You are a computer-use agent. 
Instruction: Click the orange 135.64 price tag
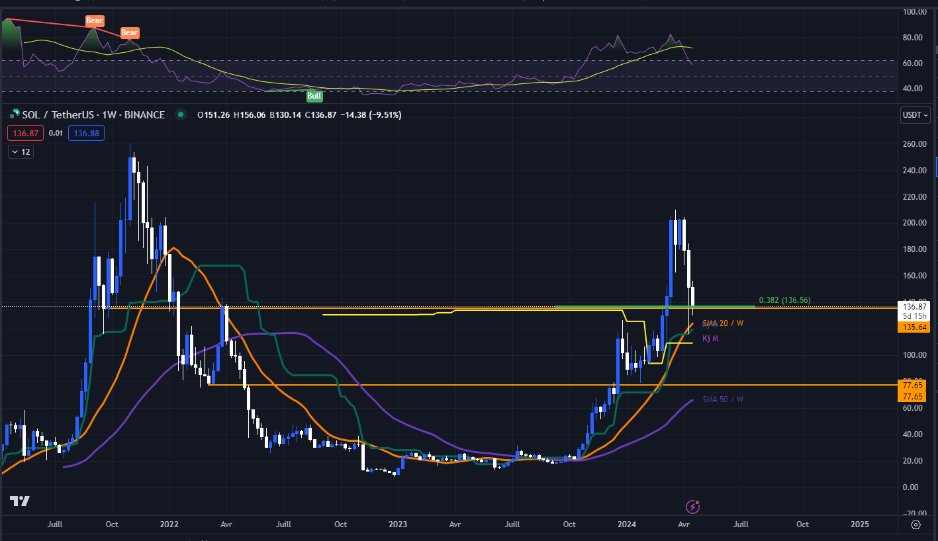915,326
